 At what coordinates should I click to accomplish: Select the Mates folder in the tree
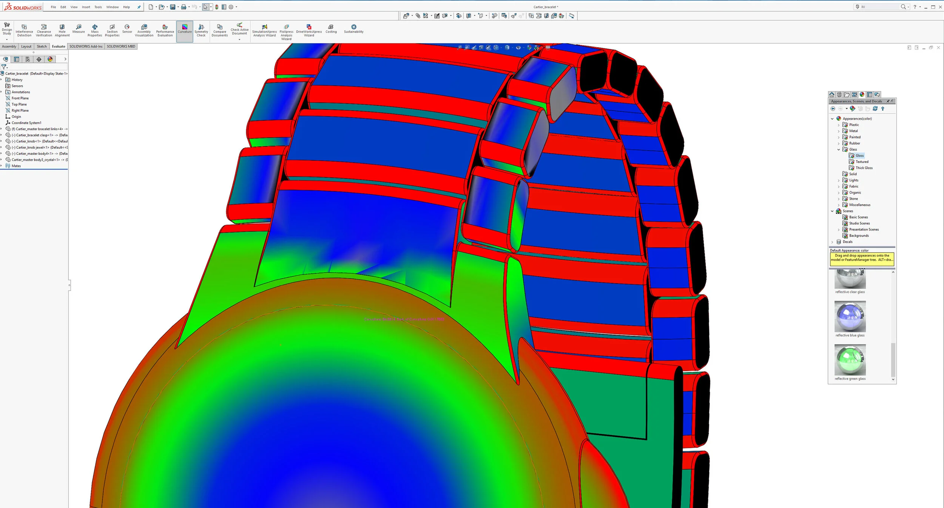tap(13, 166)
